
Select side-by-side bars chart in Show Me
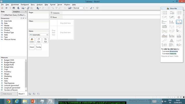point(179,22)
